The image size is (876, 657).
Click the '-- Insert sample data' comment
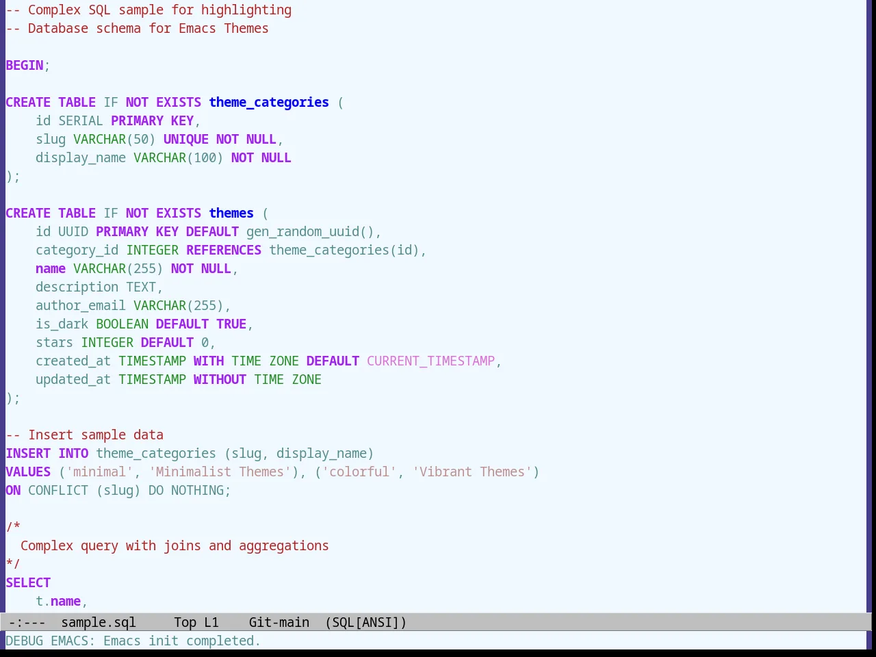click(x=85, y=435)
